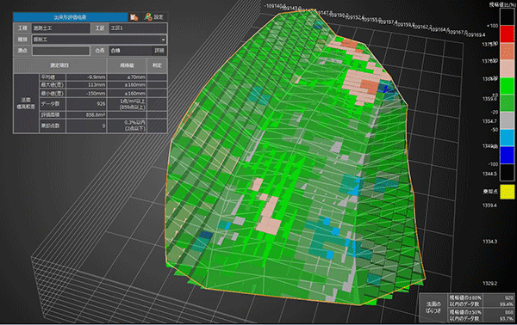Screen dimensions: 517x325
Task: Open the 設定 settings icon
Action: (154, 17)
